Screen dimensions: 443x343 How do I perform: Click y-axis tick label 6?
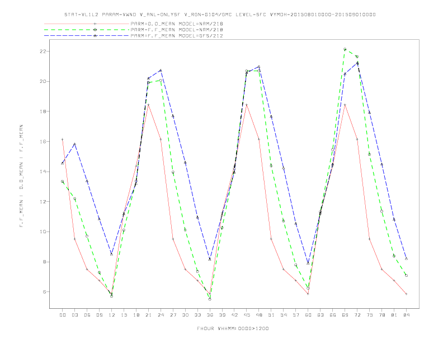coord(45,292)
